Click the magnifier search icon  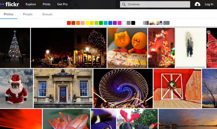point(124,4)
